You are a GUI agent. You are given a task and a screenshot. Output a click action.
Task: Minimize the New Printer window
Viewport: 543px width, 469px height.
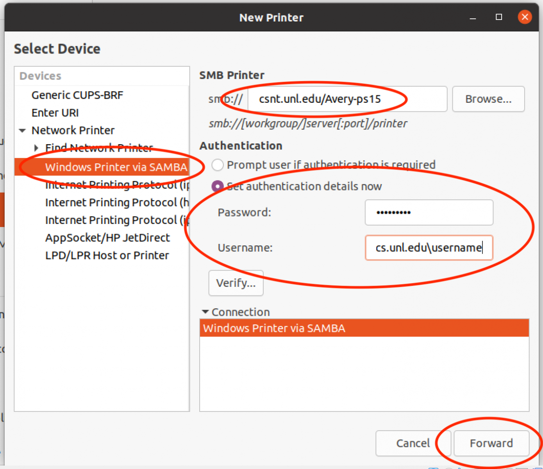[x=473, y=18]
